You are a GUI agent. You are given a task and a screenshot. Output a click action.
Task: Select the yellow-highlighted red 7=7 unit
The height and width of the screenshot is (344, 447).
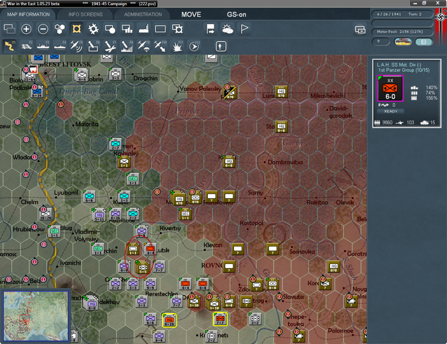(220, 319)
